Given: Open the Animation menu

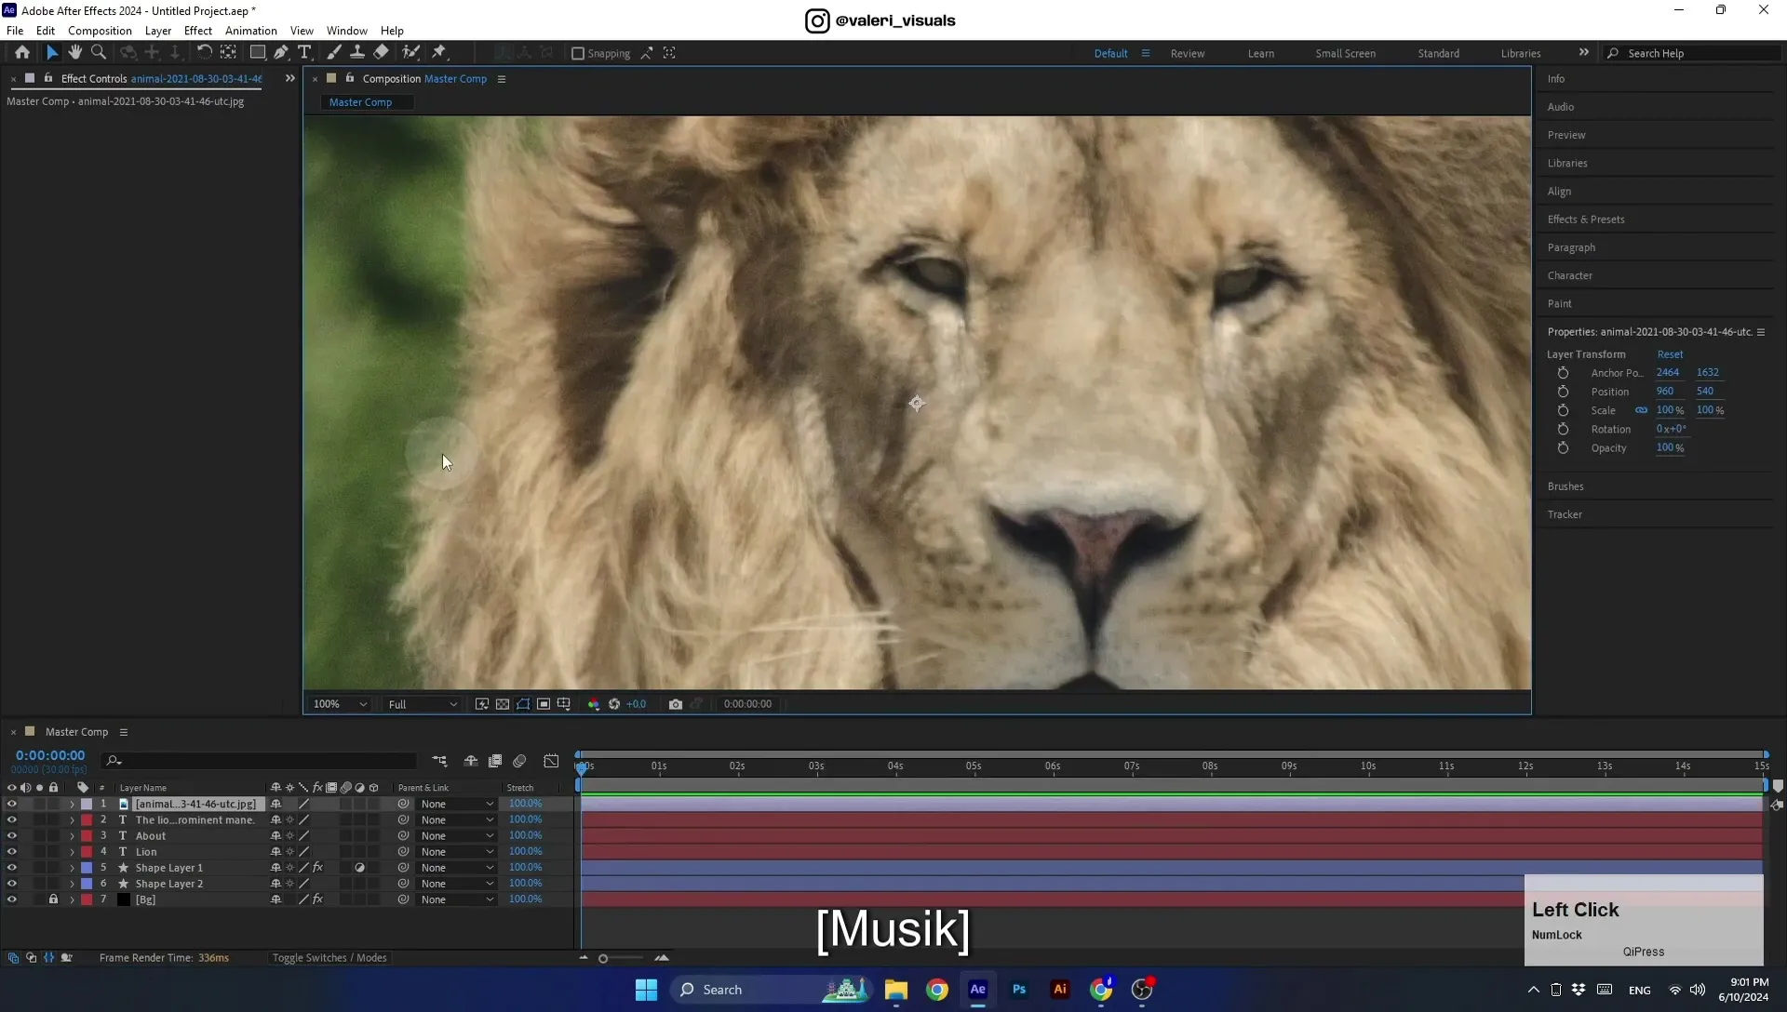Looking at the screenshot, I should pyautogui.click(x=251, y=31).
